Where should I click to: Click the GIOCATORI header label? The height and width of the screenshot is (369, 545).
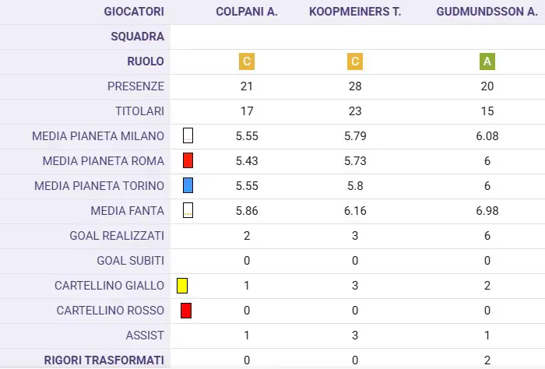click(x=134, y=12)
